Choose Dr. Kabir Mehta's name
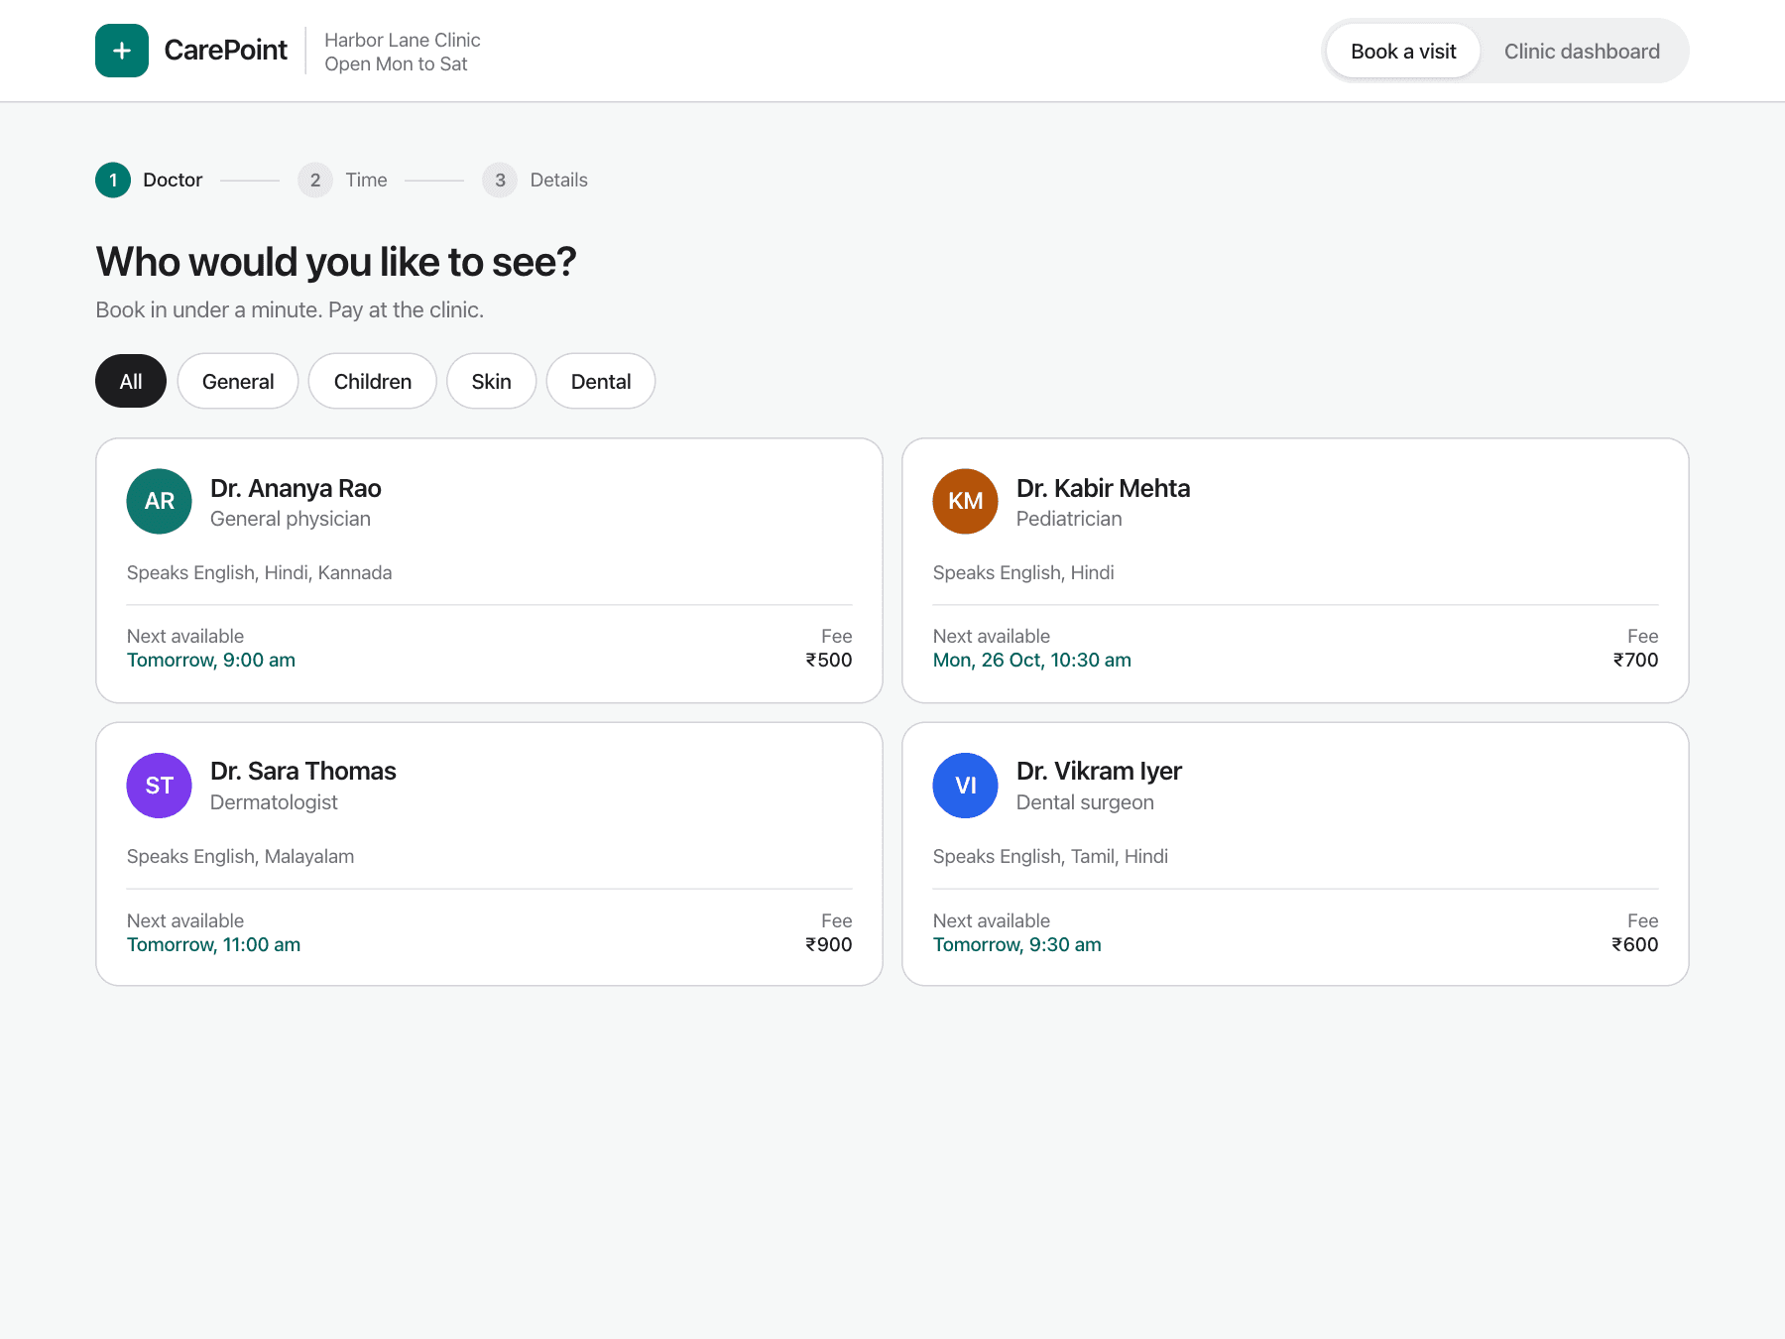1785x1339 pixels. [x=1103, y=488]
